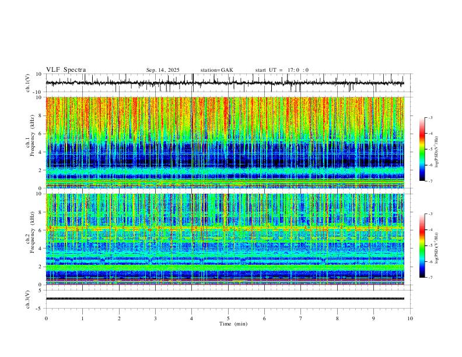Click the "5" tick of ch.3(V) axis
This screenshot has height=357, width=462.
pyautogui.click(x=41, y=290)
